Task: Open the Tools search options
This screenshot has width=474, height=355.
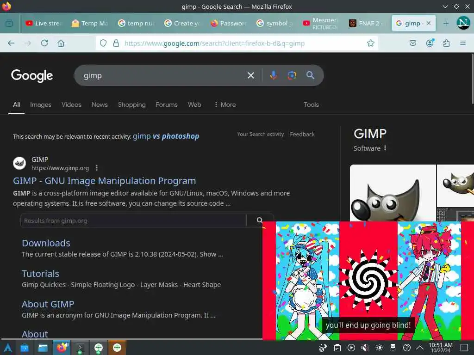Action: [312, 104]
